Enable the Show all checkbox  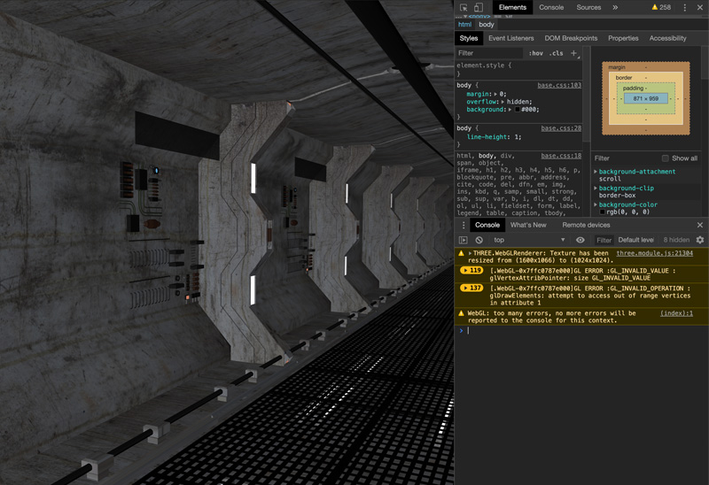(x=666, y=158)
